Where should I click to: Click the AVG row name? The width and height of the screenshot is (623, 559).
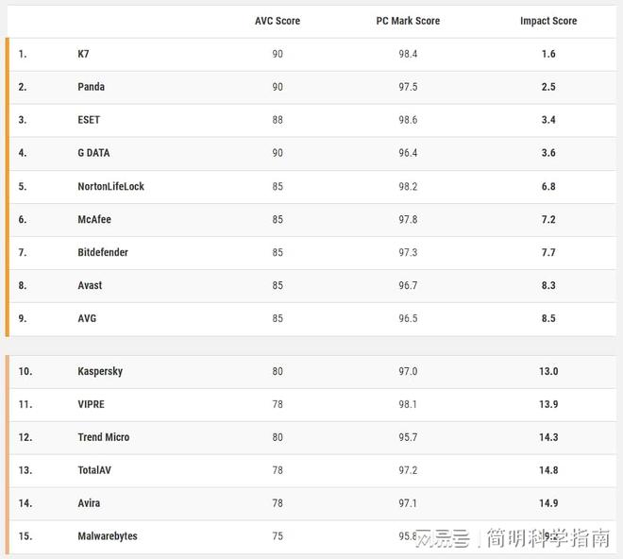[87, 318]
